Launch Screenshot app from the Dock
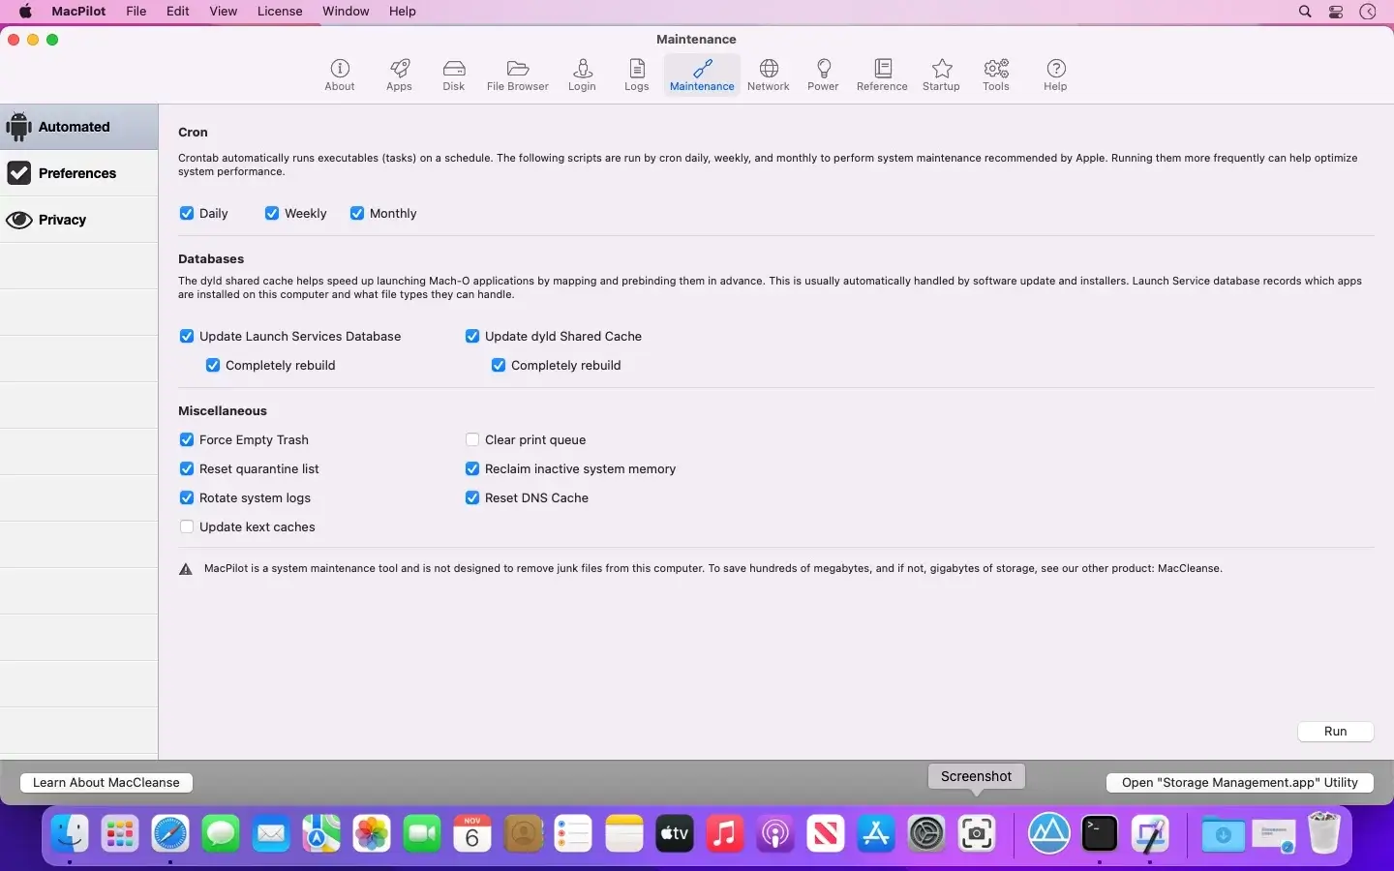This screenshot has height=871, width=1394. click(977, 833)
